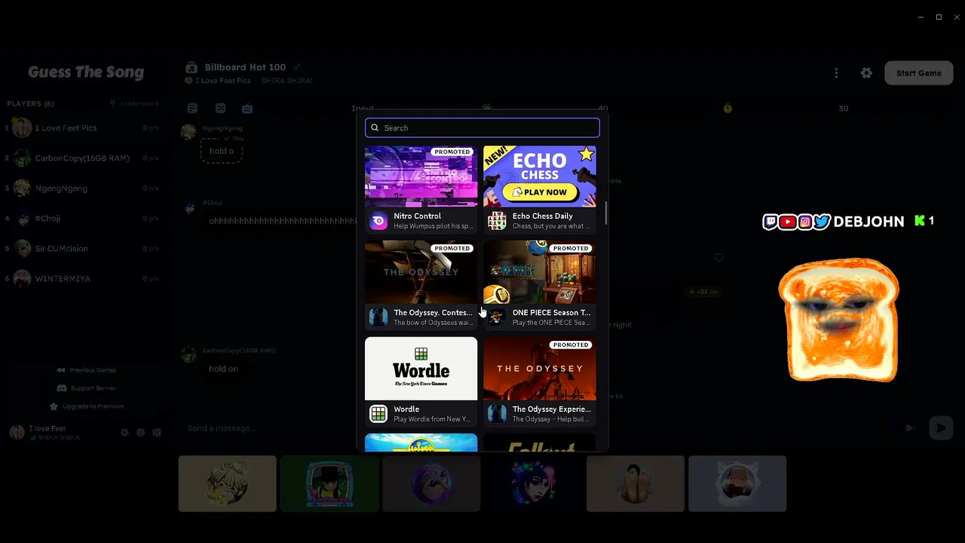Open the YouTube icon in the overlay
This screenshot has width=965, height=543.
787,222
